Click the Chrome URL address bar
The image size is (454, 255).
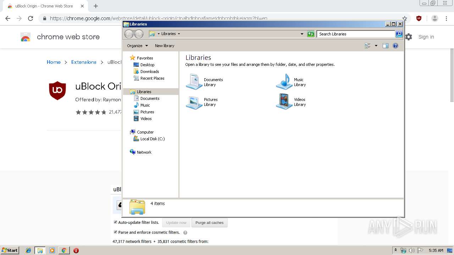(x=223, y=18)
